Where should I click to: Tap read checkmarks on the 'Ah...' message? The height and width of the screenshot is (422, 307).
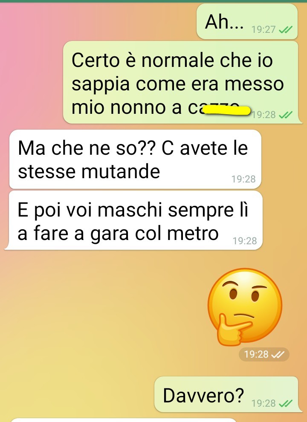[x=286, y=29]
